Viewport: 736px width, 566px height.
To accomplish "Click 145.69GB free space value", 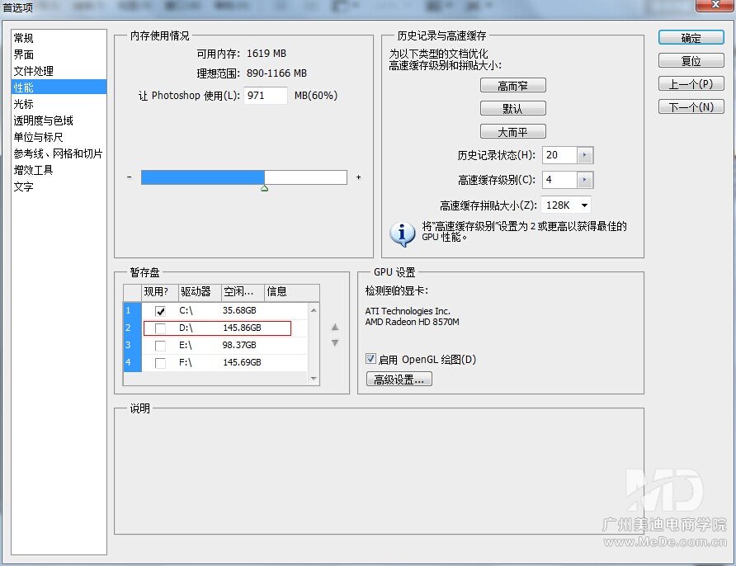I will pyautogui.click(x=242, y=362).
